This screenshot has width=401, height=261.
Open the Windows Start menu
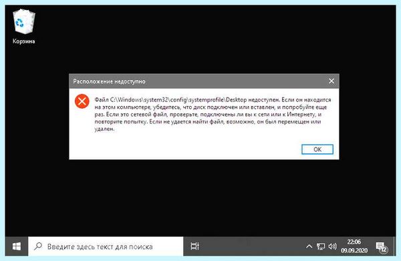pos(17,246)
